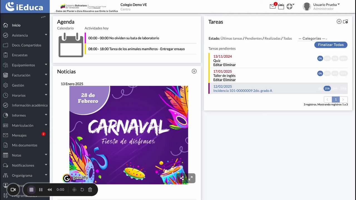Click the recorder dotted grid icon
This screenshot has width=356, height=200.
[74, 189]
